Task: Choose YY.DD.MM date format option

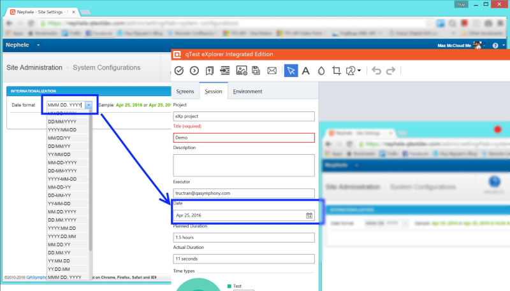Action: [68, 269]
